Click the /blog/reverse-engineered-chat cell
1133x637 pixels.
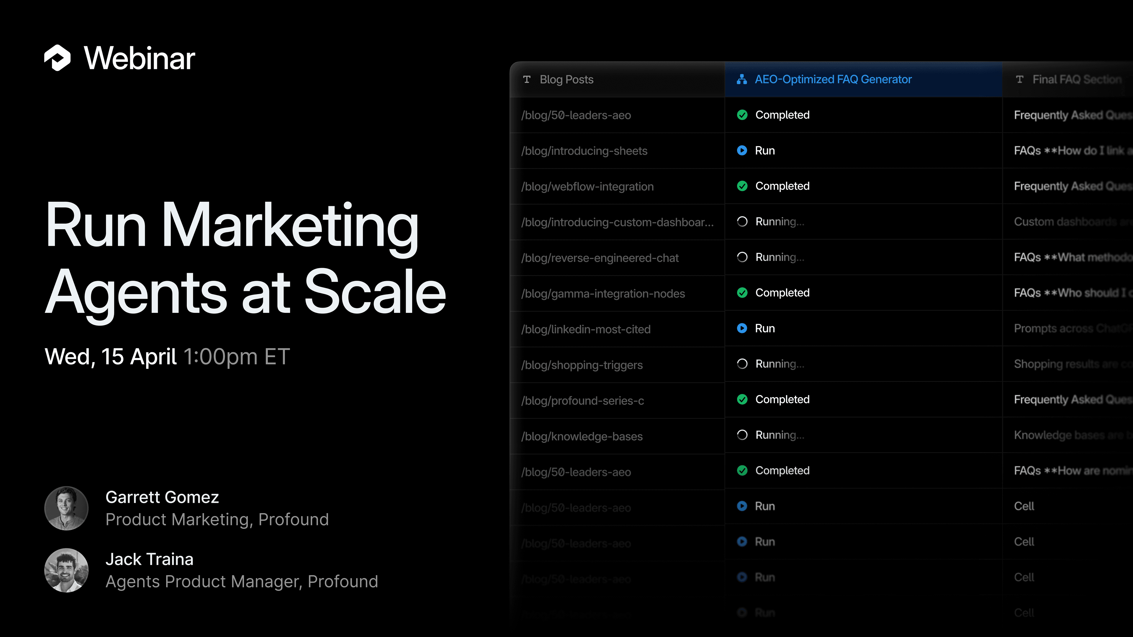pos(617,258)
